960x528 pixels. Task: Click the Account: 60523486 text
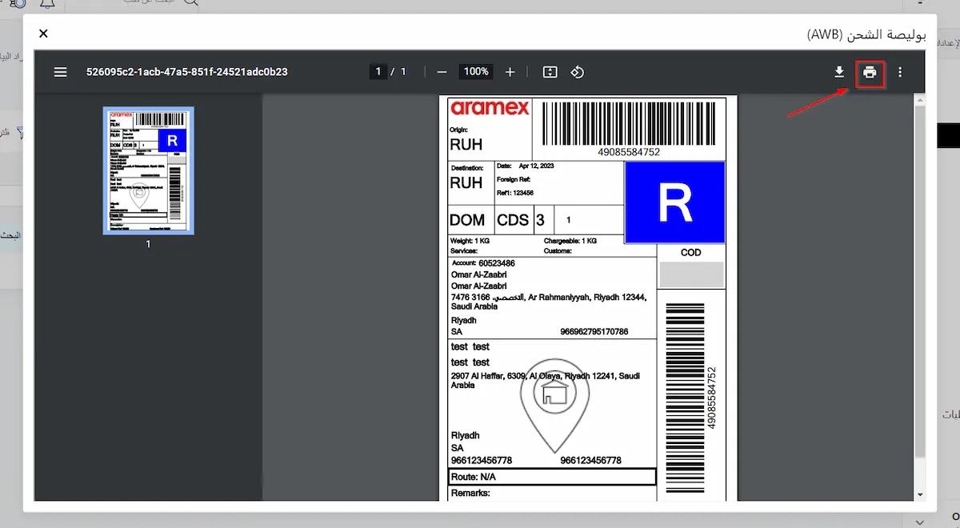(x=483, y=262)
